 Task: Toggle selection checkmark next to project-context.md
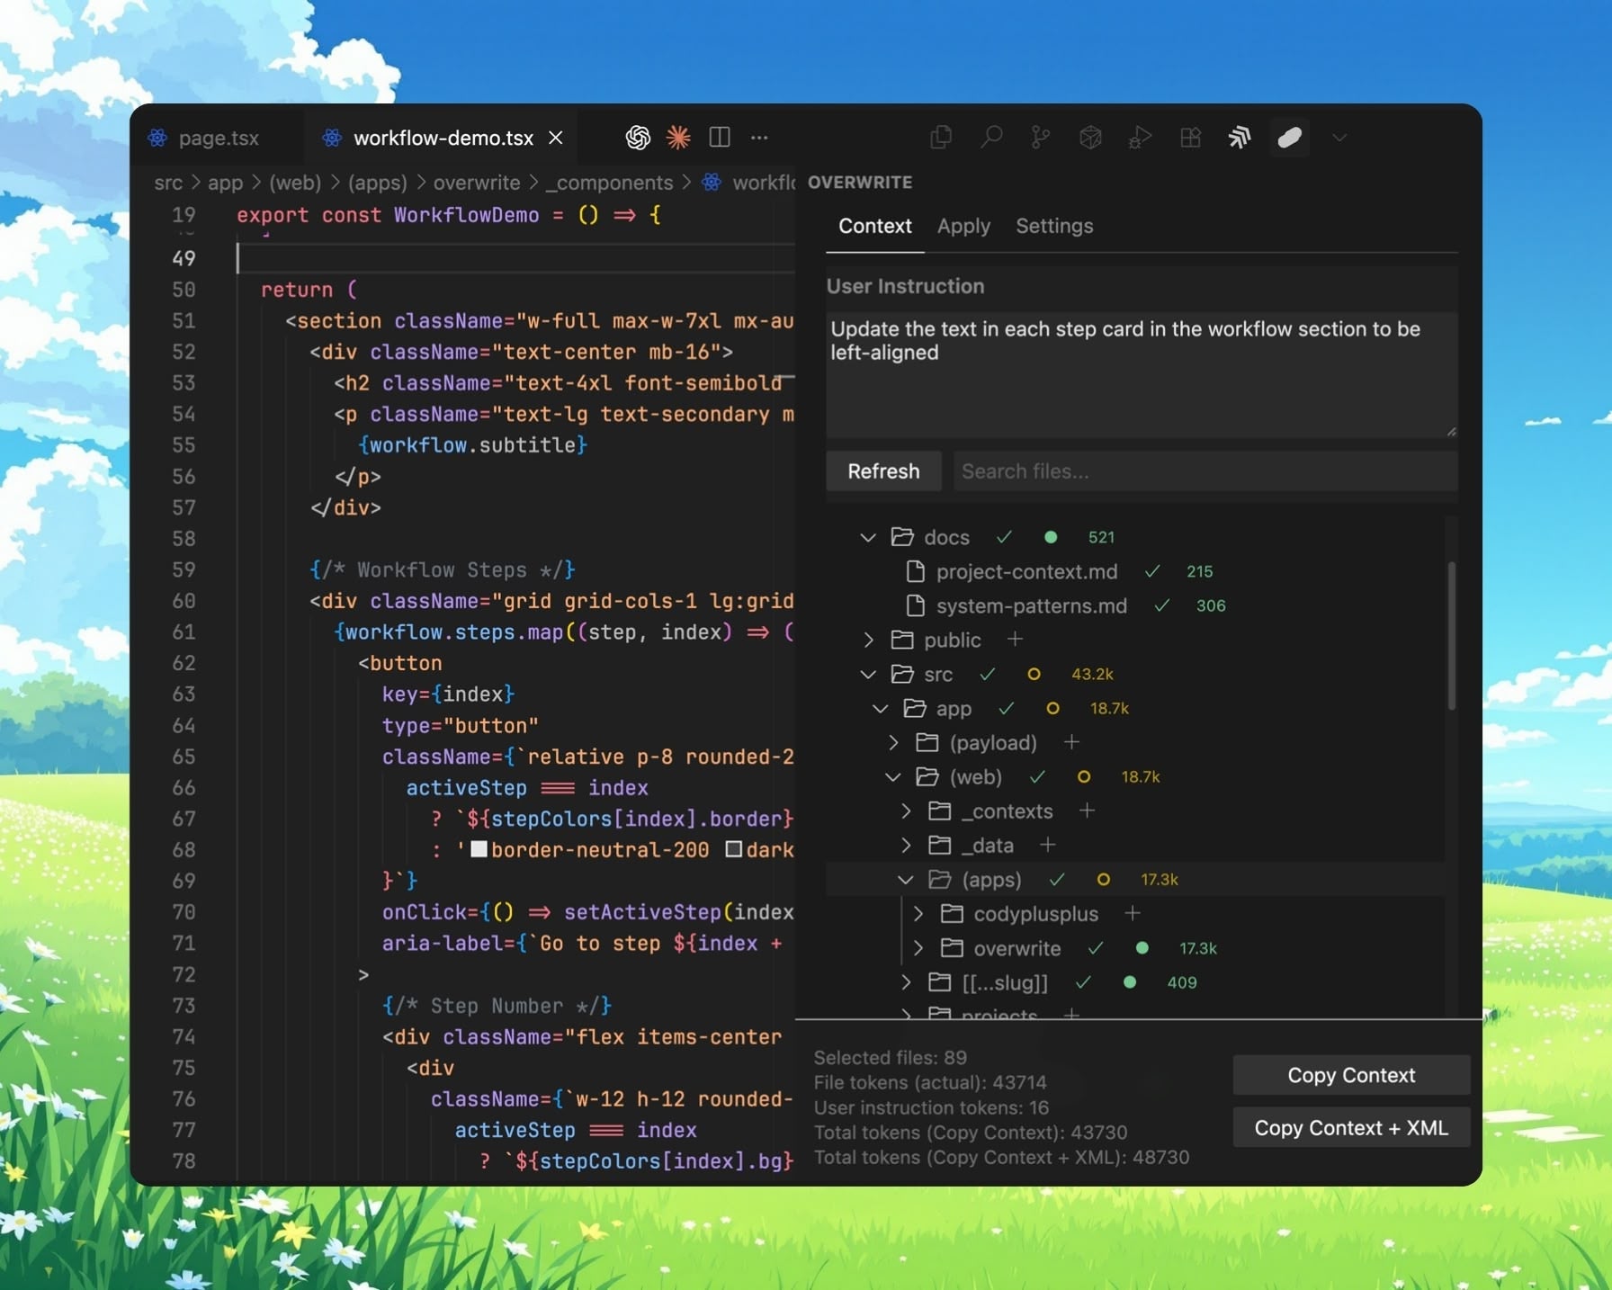click(x=1151, y=571)
